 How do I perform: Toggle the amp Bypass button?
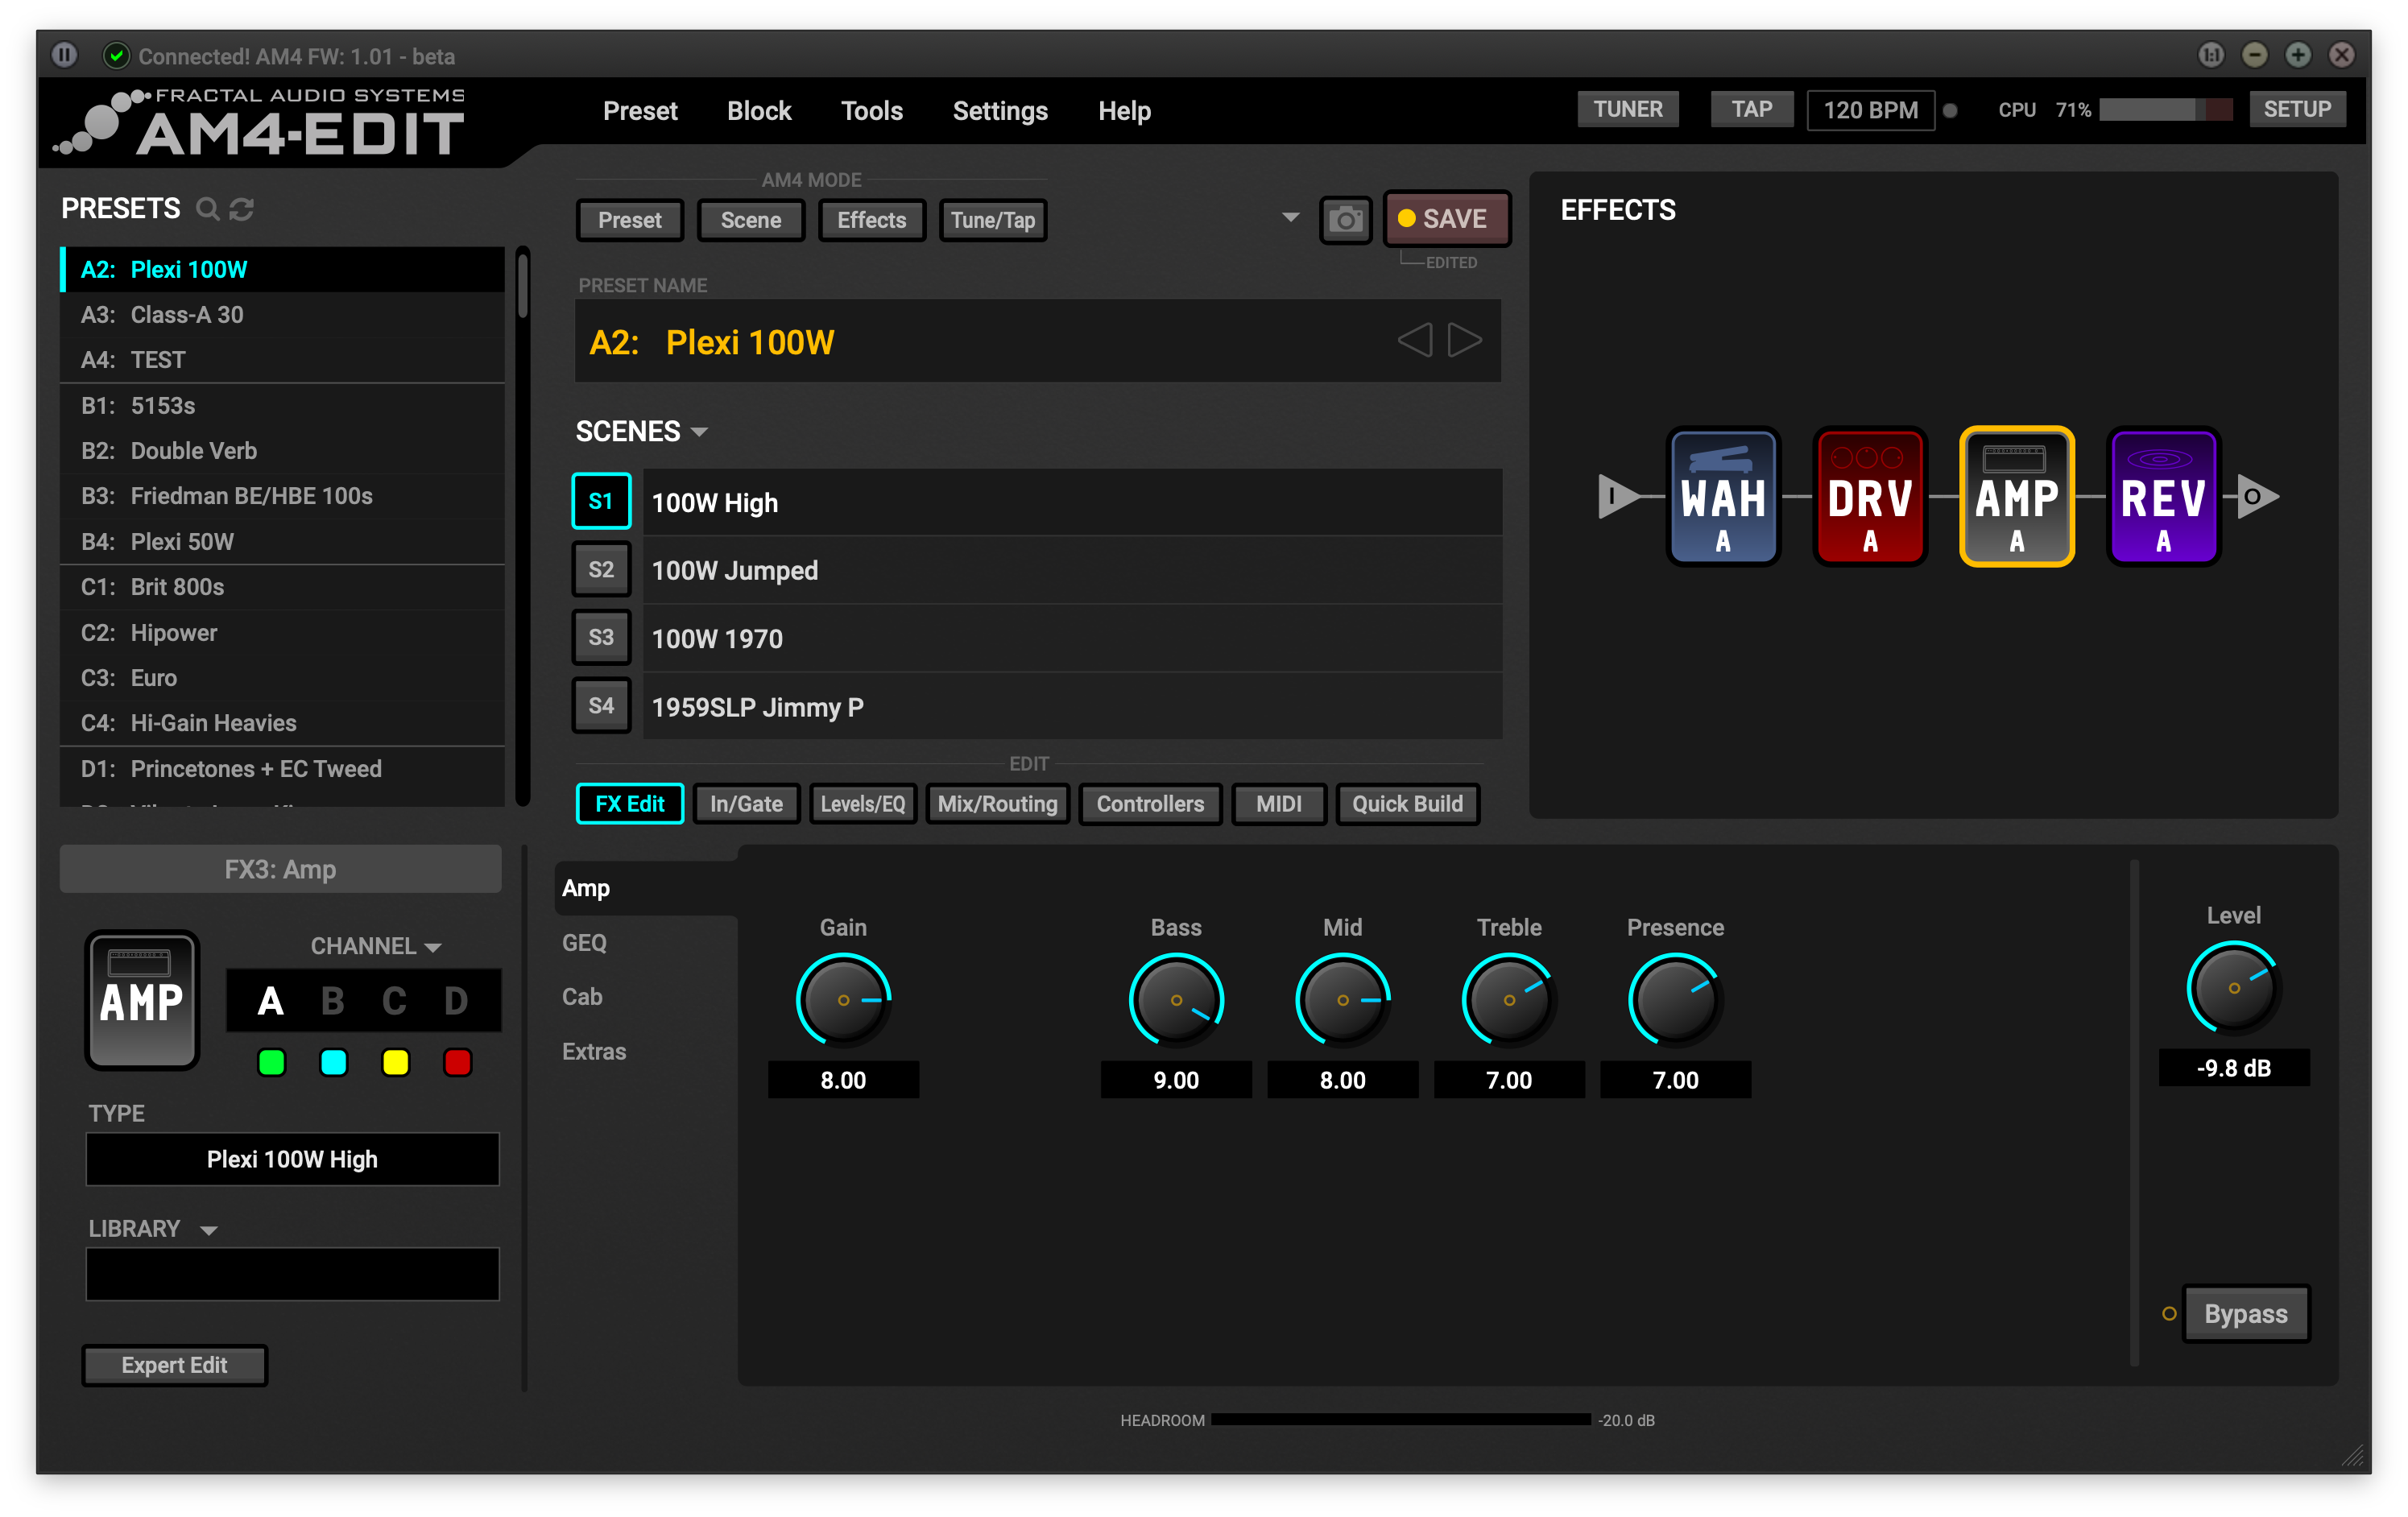click(2245, 1314)
